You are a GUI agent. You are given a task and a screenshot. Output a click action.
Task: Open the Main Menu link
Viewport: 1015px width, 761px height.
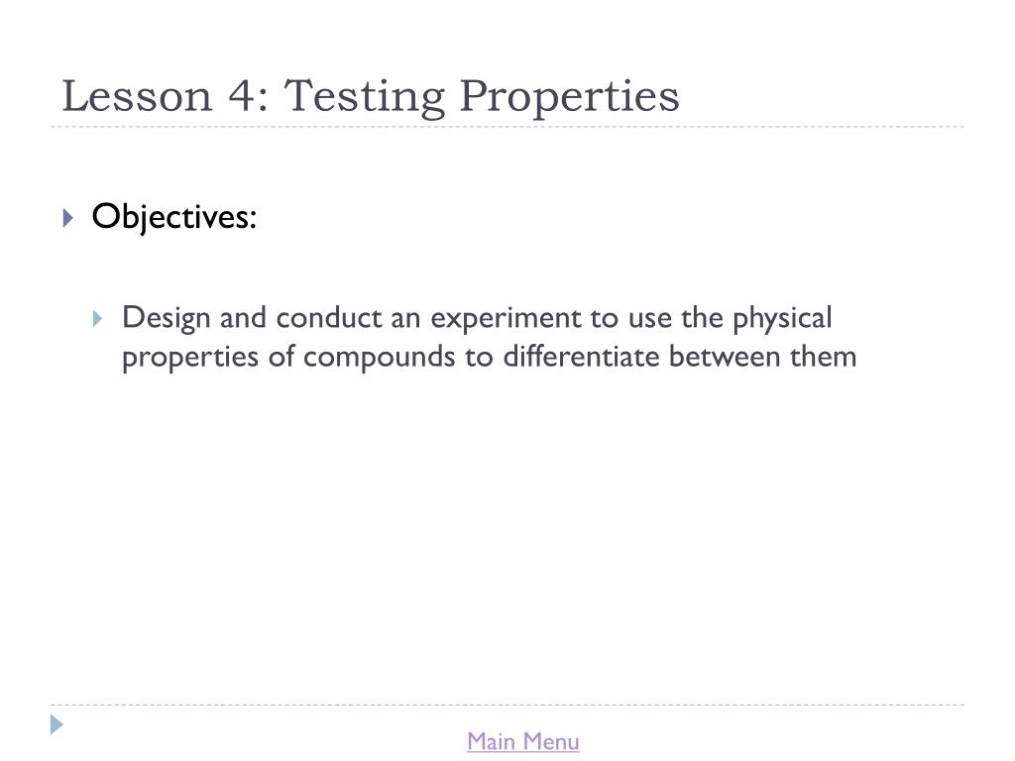point(523,741)
